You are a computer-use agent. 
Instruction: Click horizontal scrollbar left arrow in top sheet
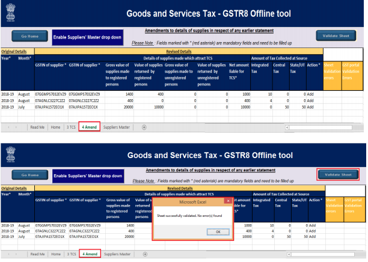[x=287, y=127]
